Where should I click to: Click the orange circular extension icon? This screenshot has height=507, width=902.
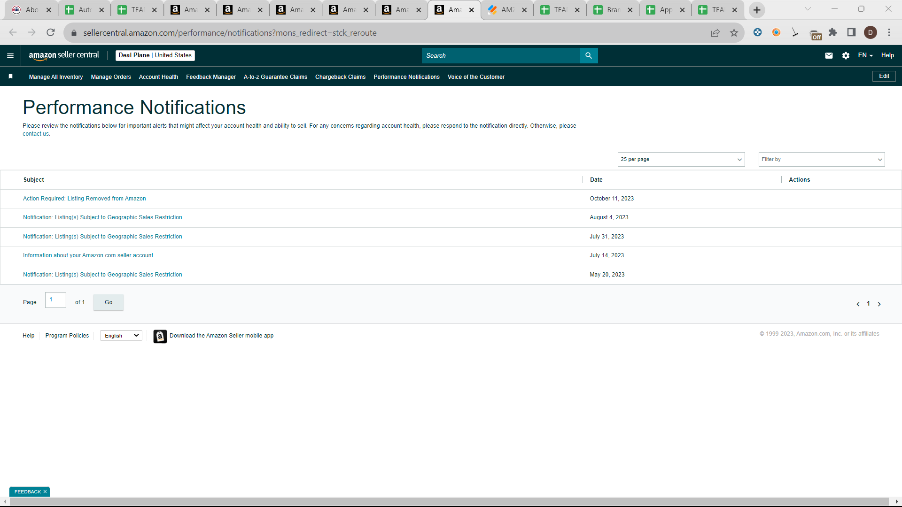(776, 32)
